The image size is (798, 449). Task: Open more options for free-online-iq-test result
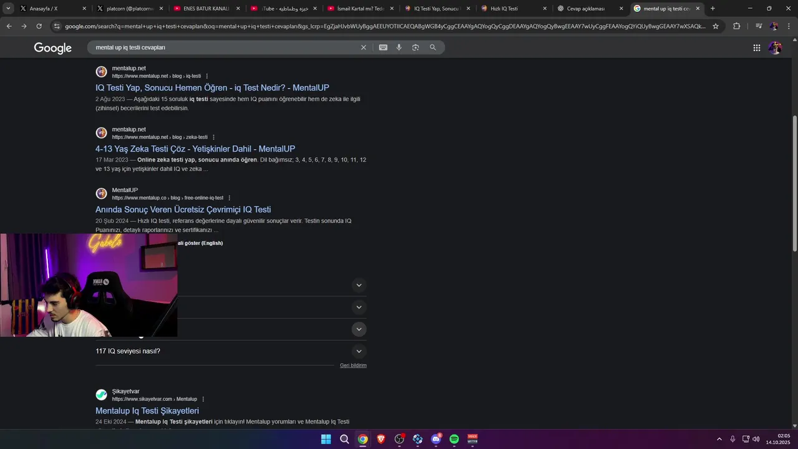229,198
